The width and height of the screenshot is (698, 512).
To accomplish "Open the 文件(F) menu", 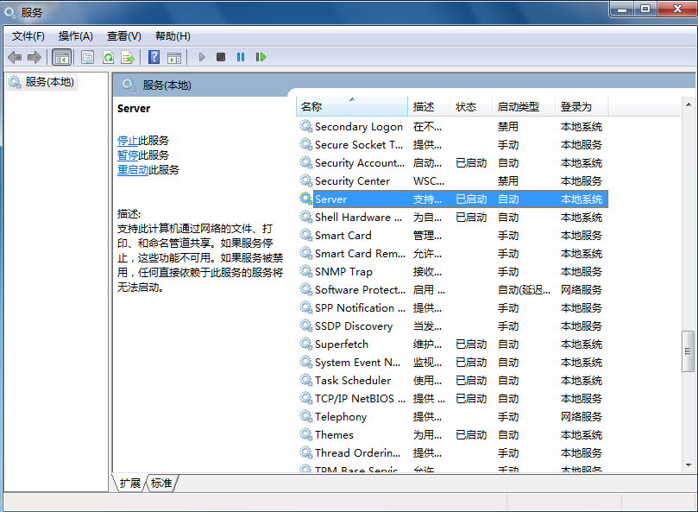I will [28, 35].
